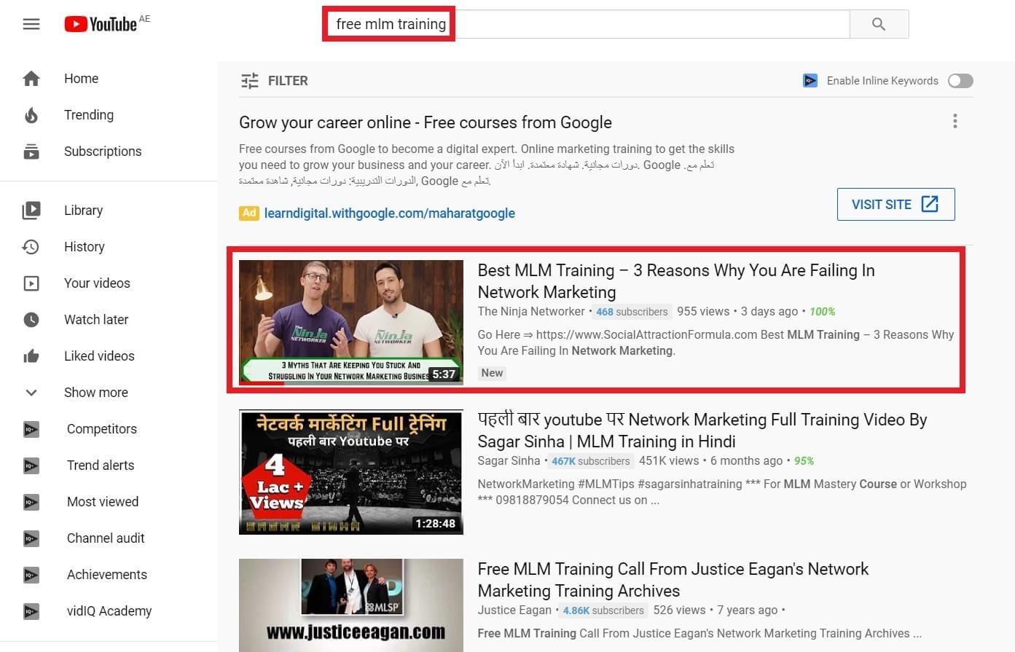Open the vidIQ Academy menu item
The image size is (1015, 652).
click(109, 611)
